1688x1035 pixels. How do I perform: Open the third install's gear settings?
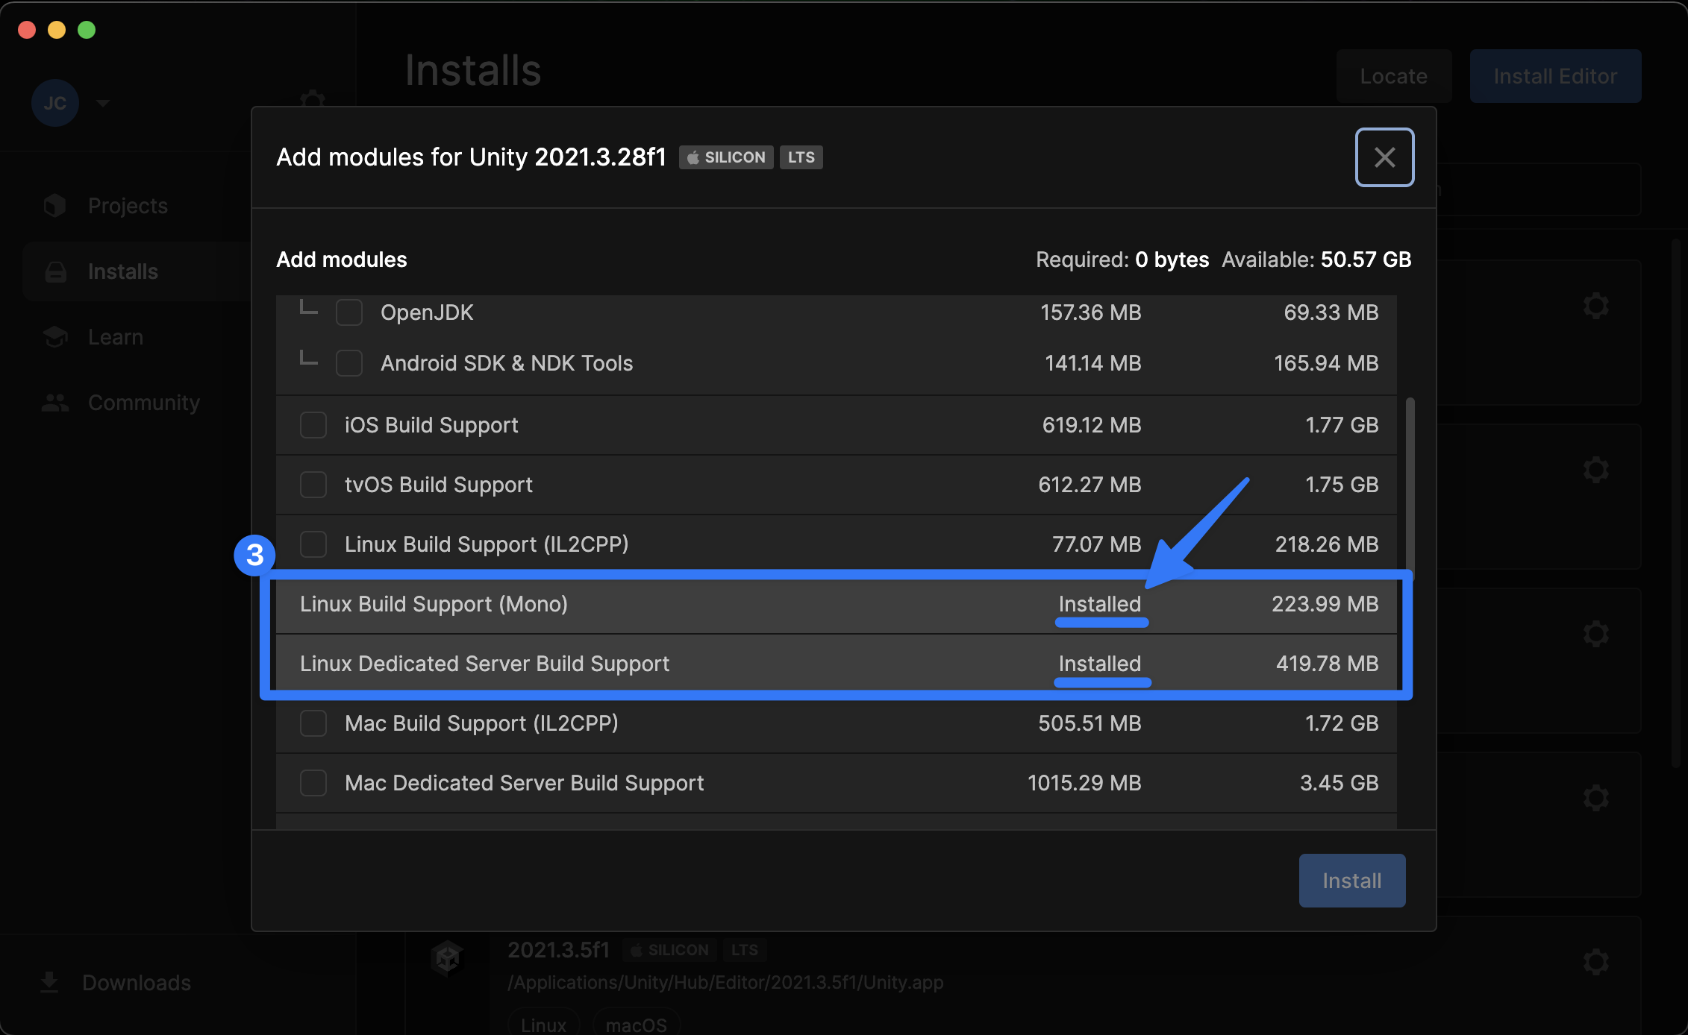click(x=1595, y=634)
